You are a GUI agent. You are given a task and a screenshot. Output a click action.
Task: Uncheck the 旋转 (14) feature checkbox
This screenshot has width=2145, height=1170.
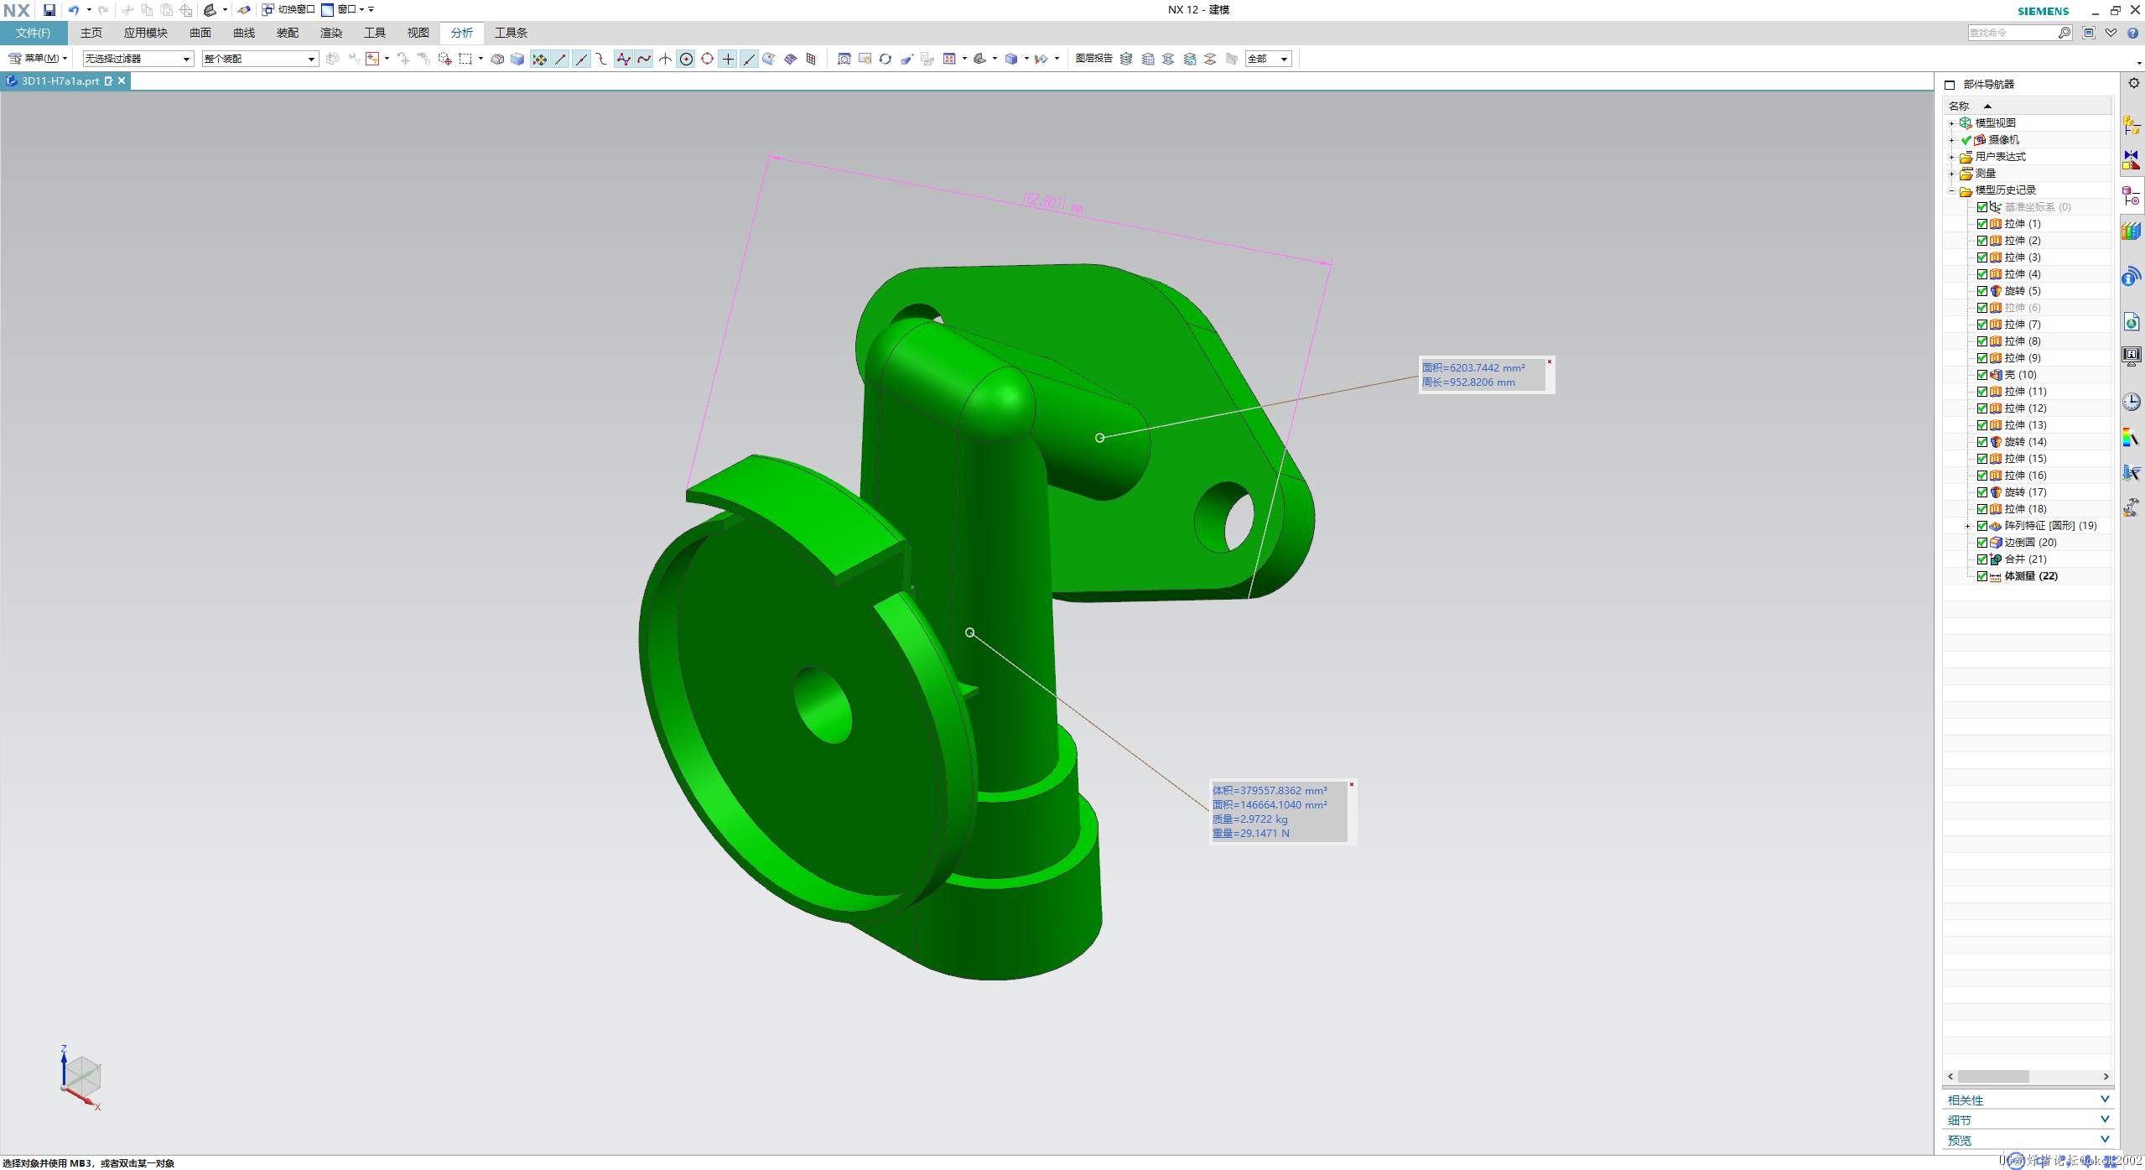point(1981,442)
